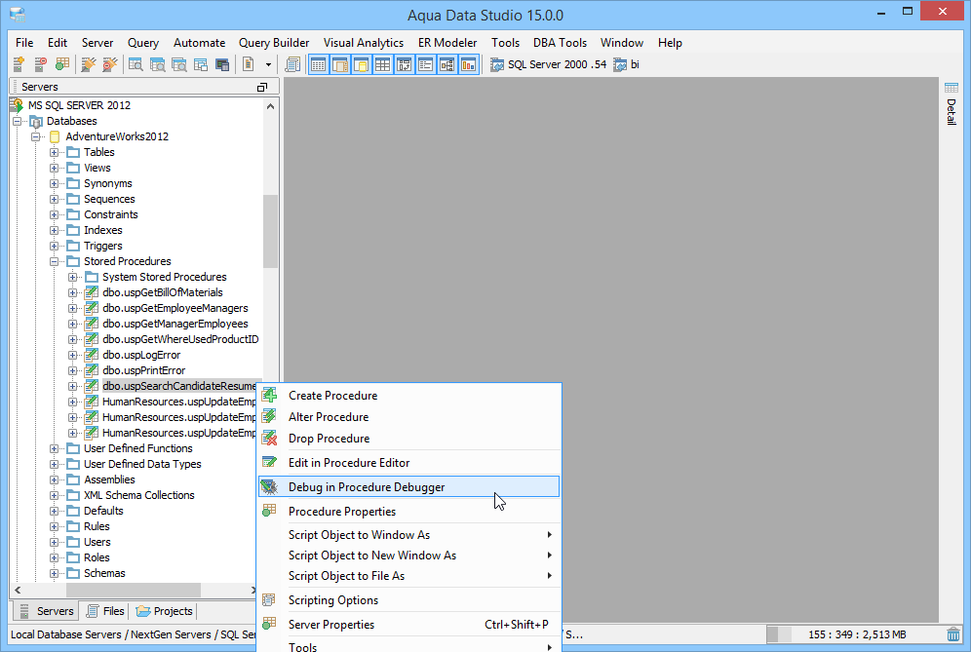Select the XML Schema Collections folder
Viewport: 971px width, 652px height.
[x=138, y=495]
